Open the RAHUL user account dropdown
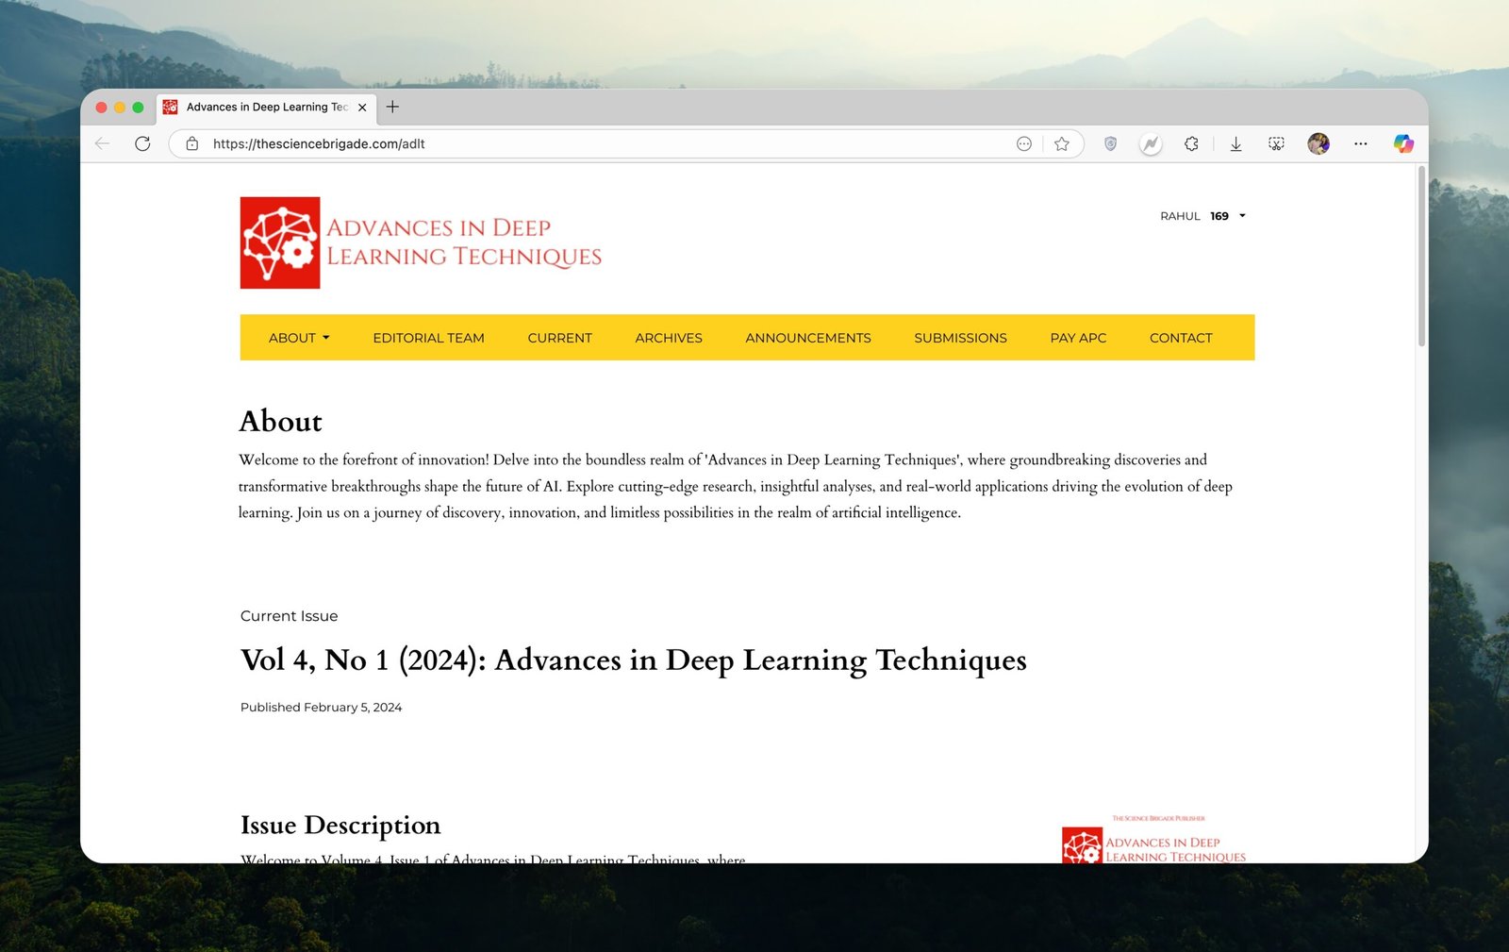The height and width of the screenshot is (952, 1509). click(x=1202, y=216)
